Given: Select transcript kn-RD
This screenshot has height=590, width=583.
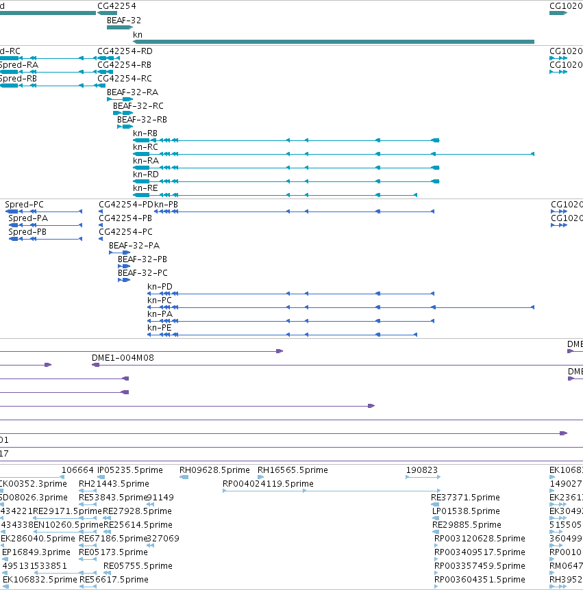Looking at the screenshot, I should click(x=286, y=181).
